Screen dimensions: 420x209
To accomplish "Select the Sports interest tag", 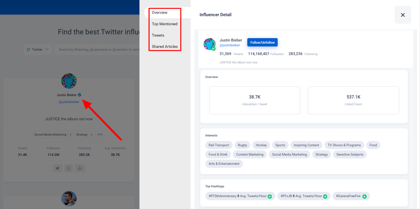I will 280,145.
